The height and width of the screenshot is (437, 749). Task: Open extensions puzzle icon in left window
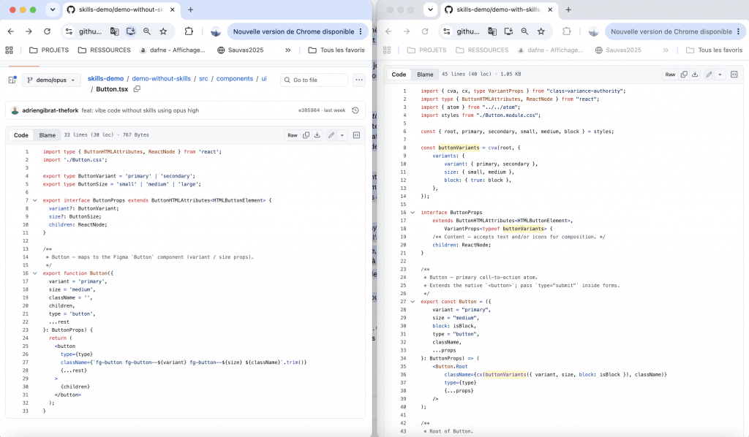pyautogui.click(x=189, y=31)
